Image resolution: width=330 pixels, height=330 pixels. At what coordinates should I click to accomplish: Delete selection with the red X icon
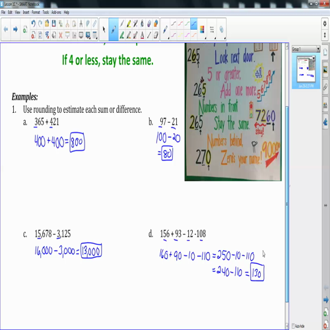(x=61, y=35)
